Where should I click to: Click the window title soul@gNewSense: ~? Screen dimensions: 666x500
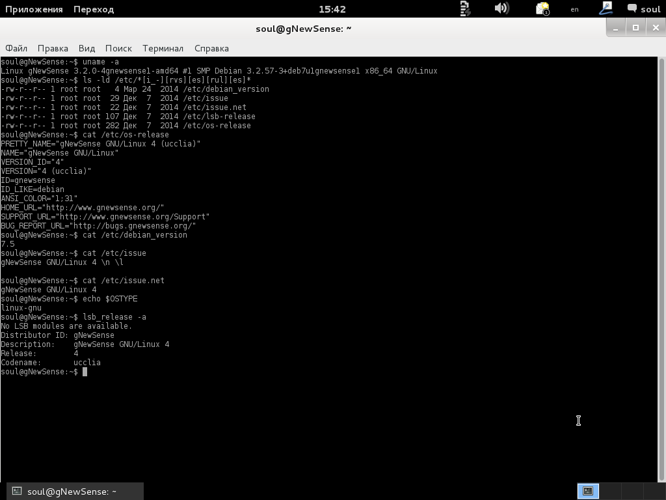pyautogui.click(x=303, y=29)
